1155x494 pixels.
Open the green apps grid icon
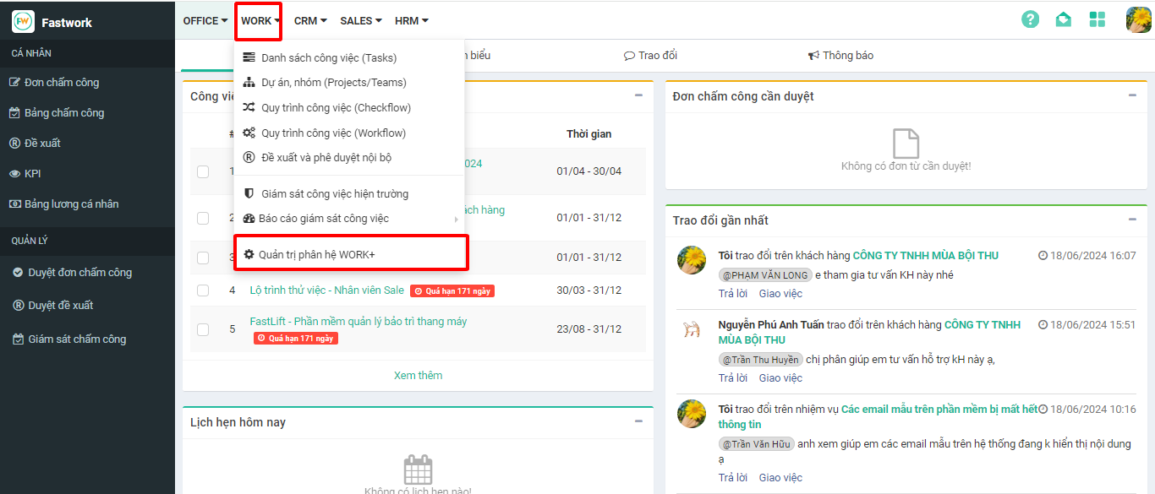coord(1098,19)
